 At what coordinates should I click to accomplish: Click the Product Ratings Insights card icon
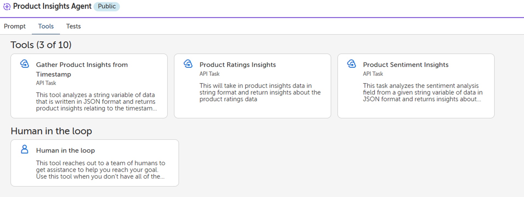(188, 64)
